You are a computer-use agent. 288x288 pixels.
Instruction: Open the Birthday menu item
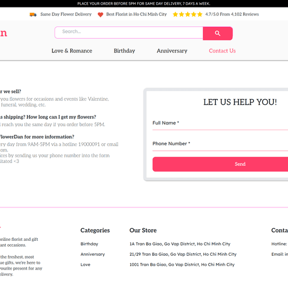(x=124, y=51)
